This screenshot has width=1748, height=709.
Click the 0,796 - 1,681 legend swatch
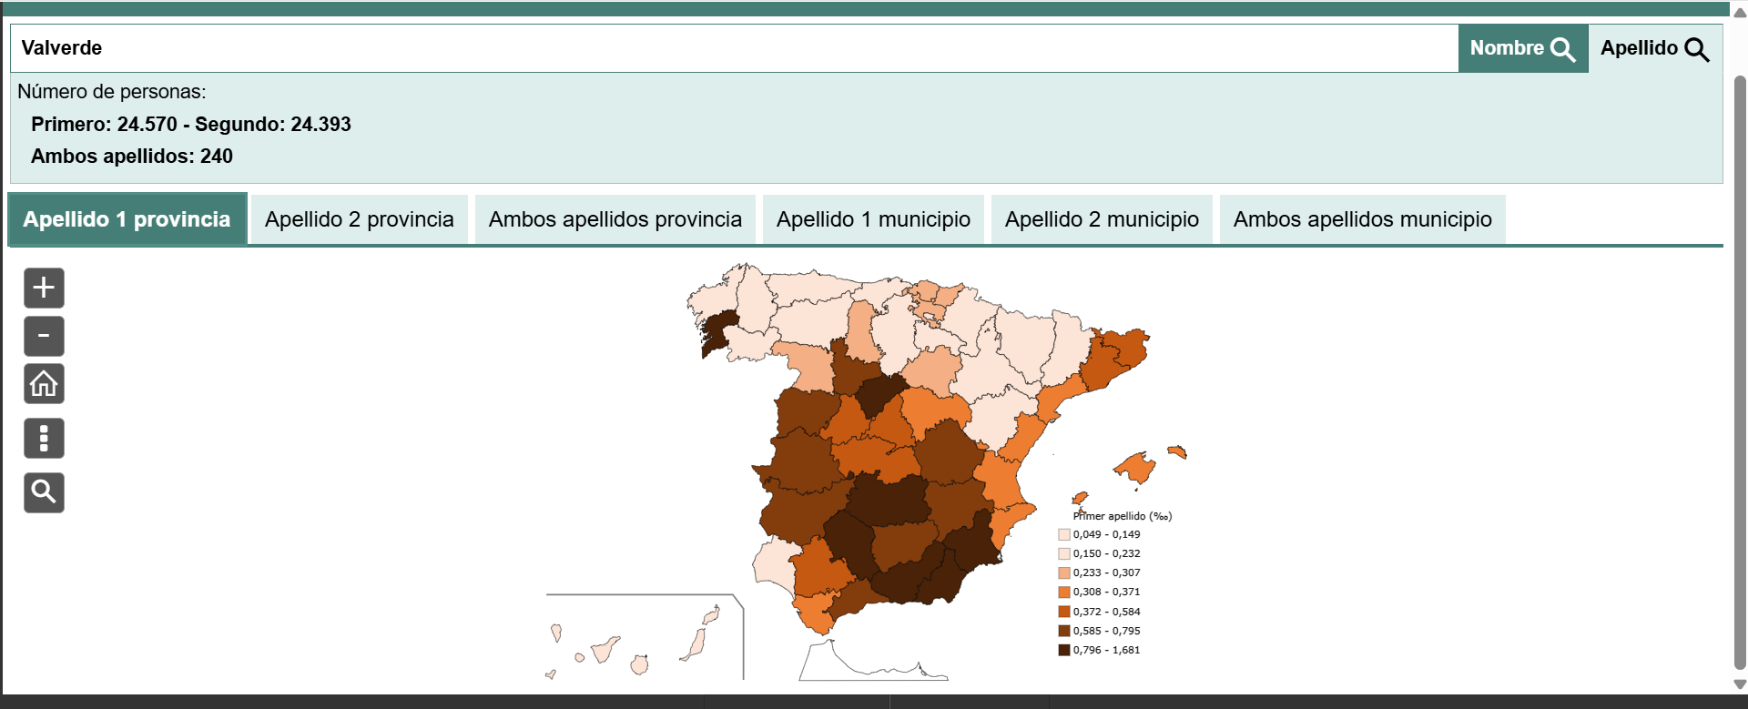1063,650
